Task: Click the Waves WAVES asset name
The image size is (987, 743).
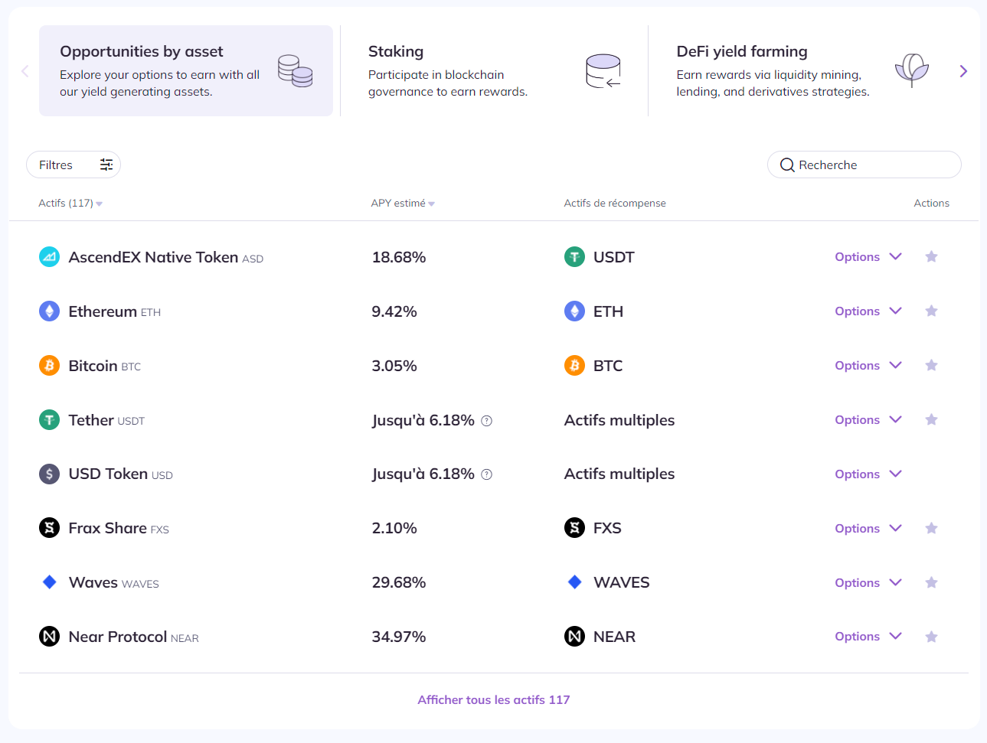Action: [x=114, y=582]
